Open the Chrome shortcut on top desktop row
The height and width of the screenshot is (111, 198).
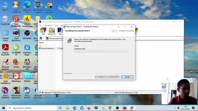(49, 6)
